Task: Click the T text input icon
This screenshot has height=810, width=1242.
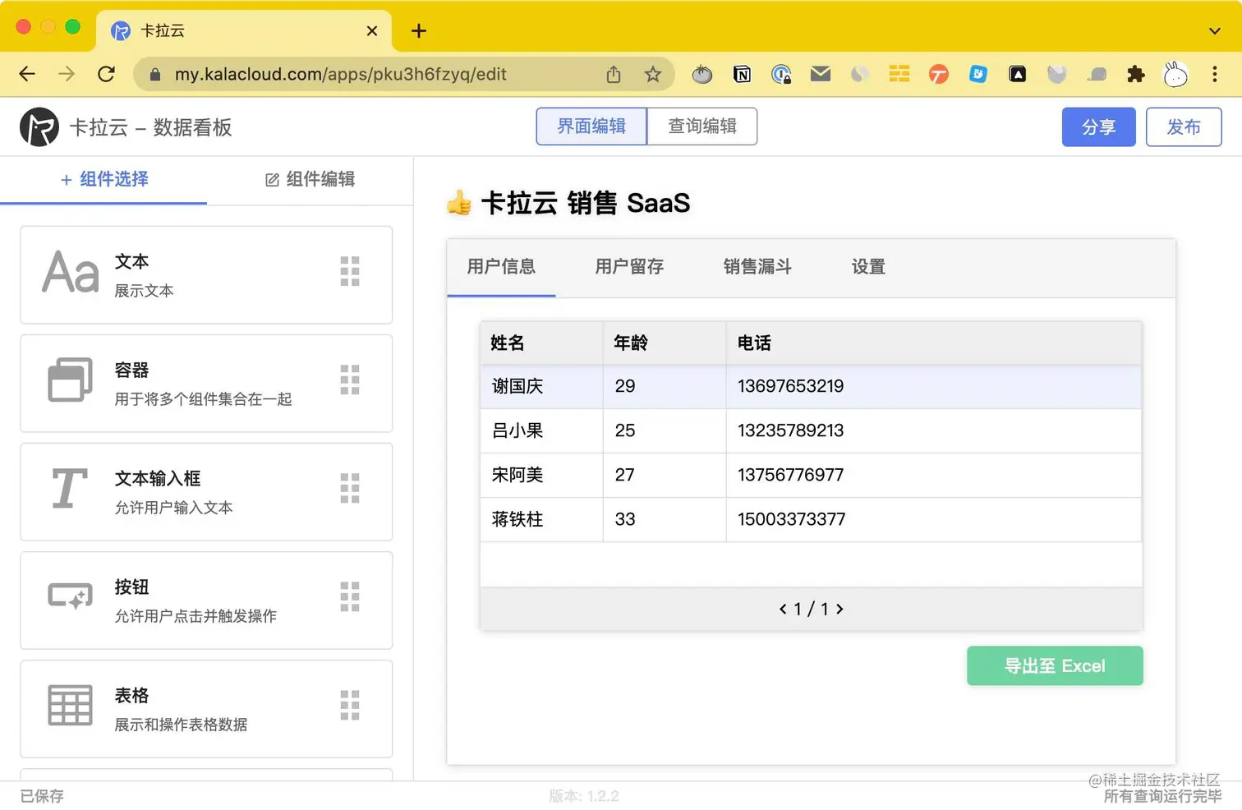Action: [70, 488]
